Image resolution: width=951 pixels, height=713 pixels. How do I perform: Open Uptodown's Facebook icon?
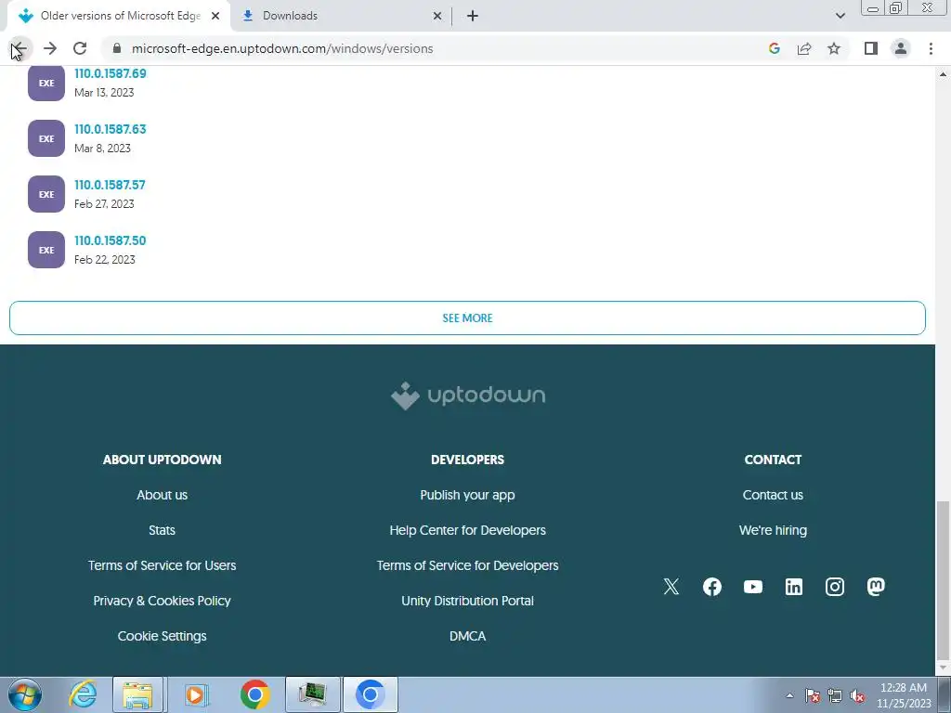712,587
